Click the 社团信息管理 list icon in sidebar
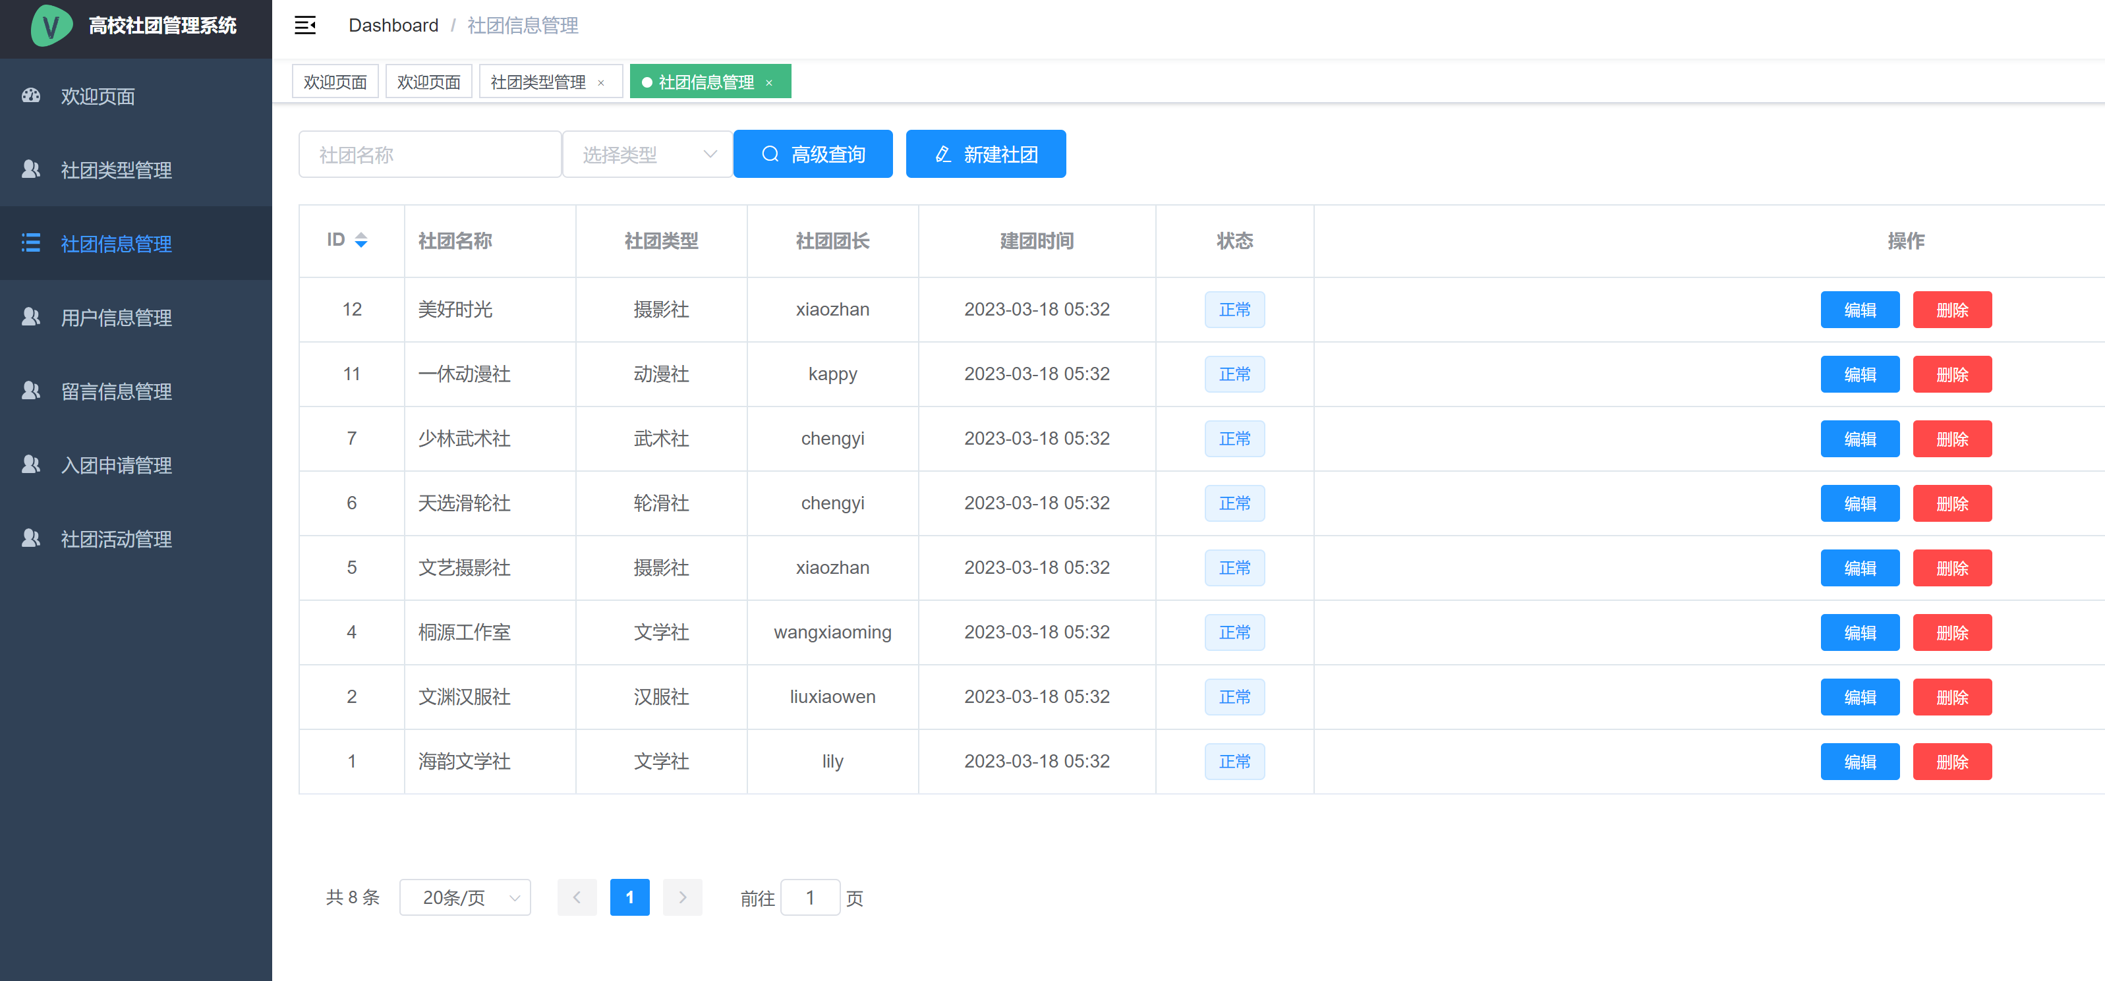The image size is (2105, 981). 30,243
